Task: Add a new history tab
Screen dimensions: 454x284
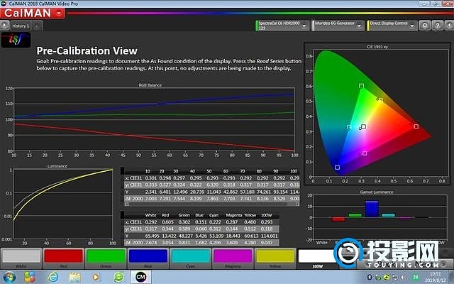Action: pyautogui.click(x=38, y=26)
